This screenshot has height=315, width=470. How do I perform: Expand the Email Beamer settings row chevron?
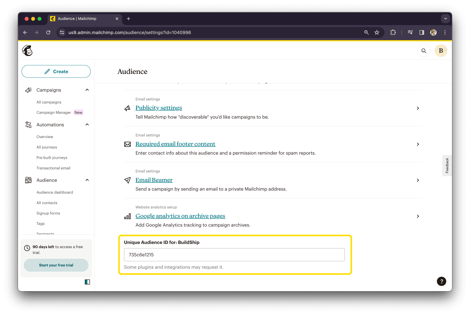(x=418, y=180)
